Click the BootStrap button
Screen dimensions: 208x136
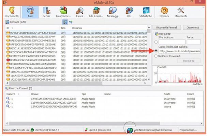pyautogui.click(x=189, y=61)
